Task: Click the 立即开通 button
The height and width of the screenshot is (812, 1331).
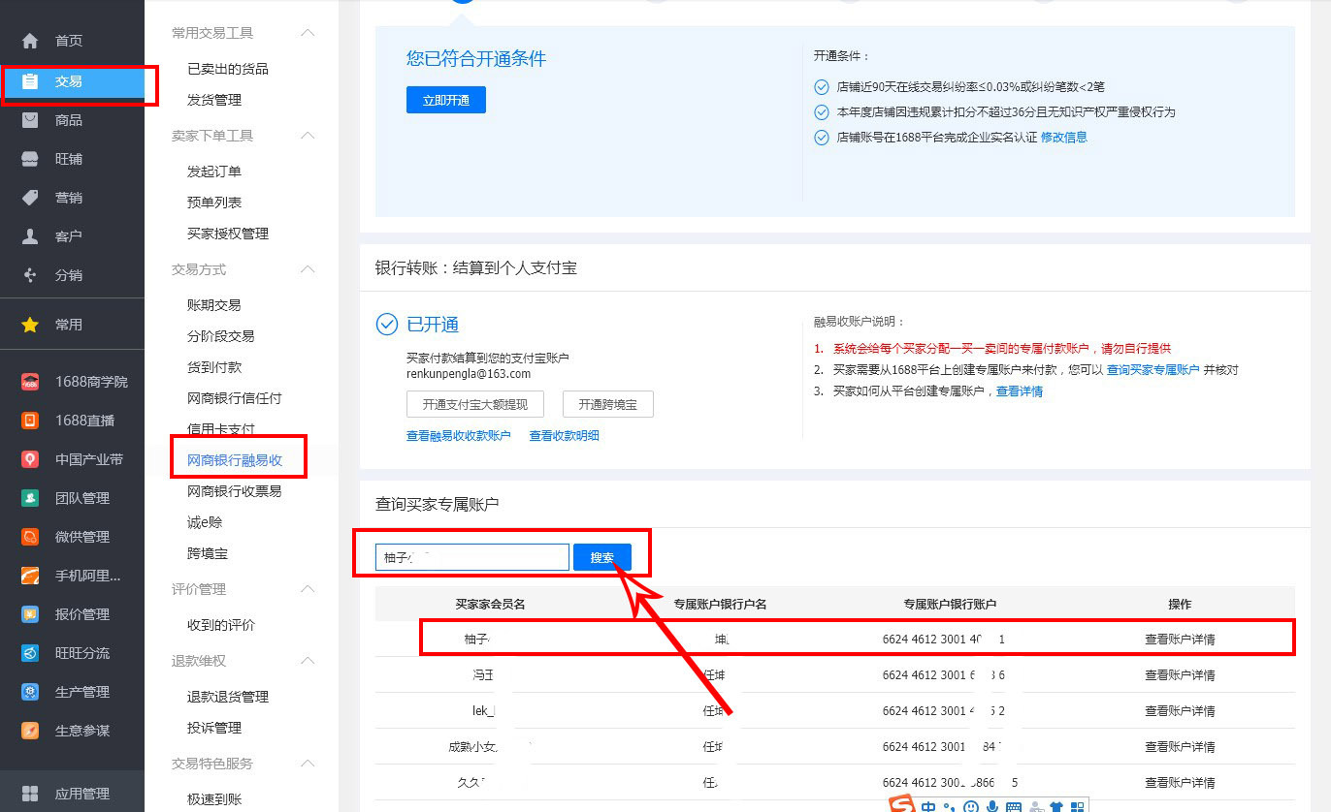Action: point(446,100)
